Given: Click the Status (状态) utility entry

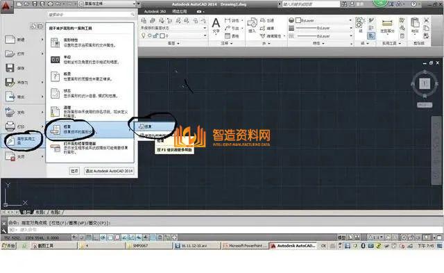Looking at the screenshot, I should 89,93.
